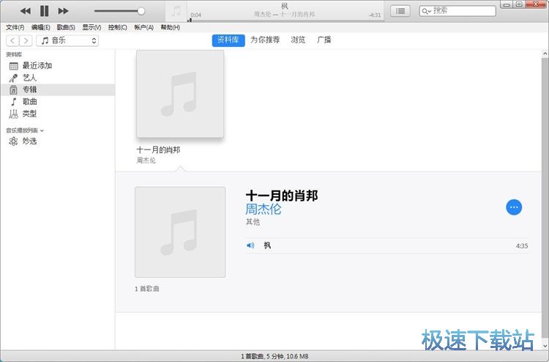Open the 帐户(A) menu
The image size is (549, 362).
[x=144, y=27]
